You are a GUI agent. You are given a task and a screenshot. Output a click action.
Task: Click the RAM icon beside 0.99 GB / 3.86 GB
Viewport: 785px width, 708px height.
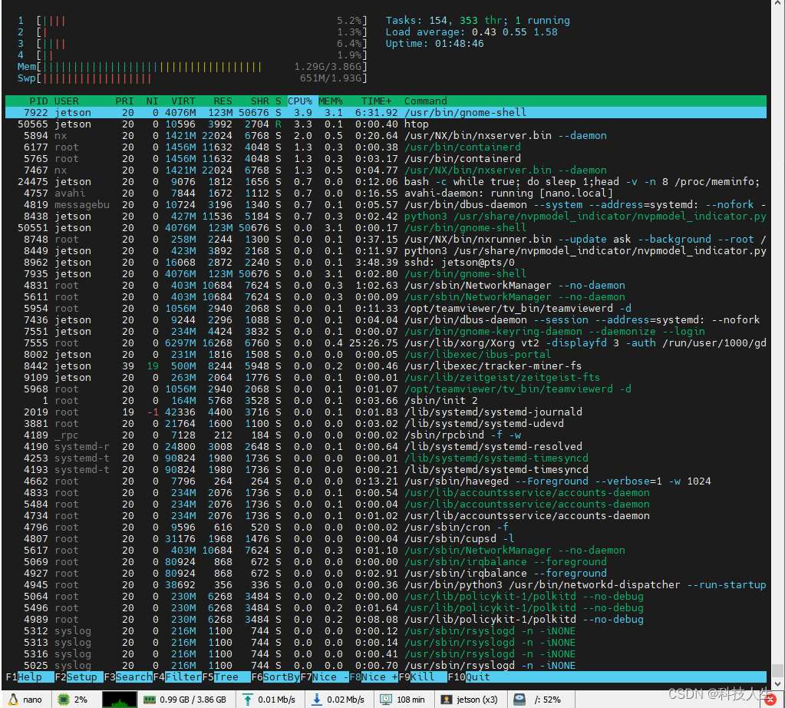point(149,700)
